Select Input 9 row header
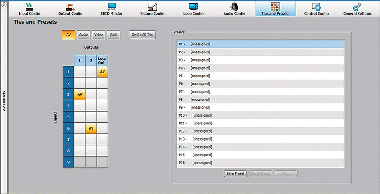Image resolution: width=380 pixels, height=194 pixels. pyautogui.click(x=68, y=162)
